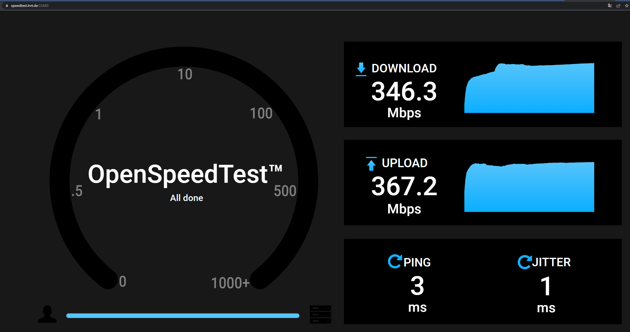Click the blue upload arrow icon
This screenshot has height=332, width=630.
point(371,164)
